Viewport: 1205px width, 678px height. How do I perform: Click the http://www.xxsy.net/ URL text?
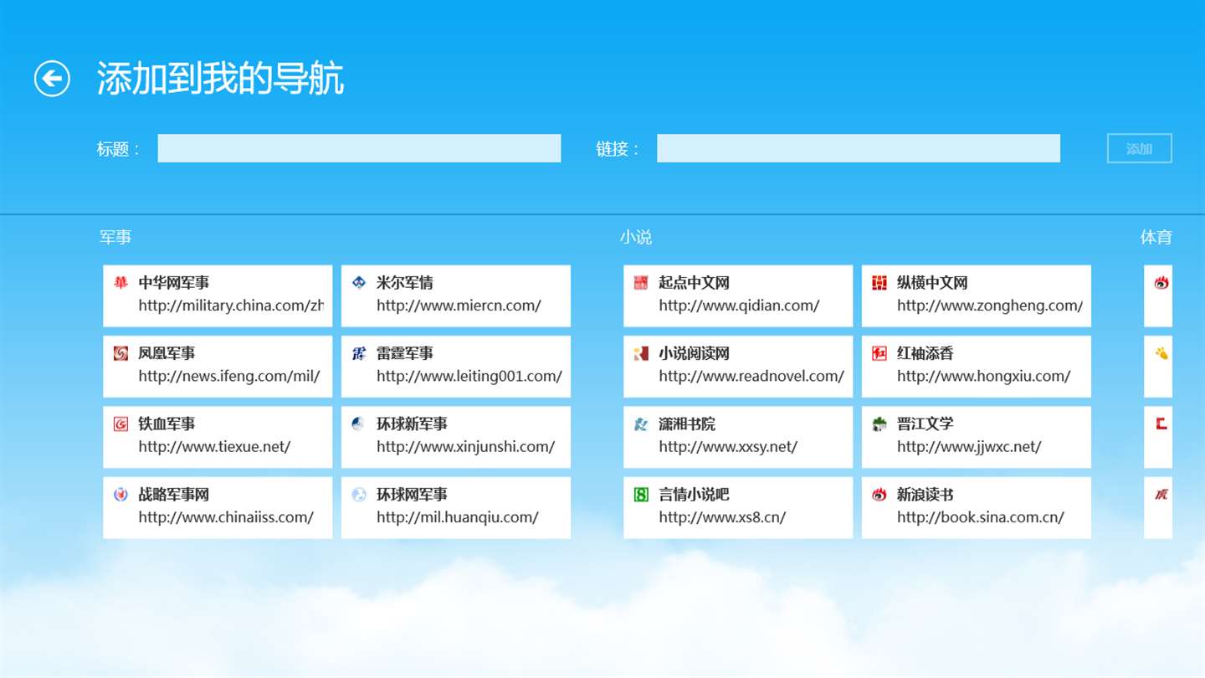(728, 446)
